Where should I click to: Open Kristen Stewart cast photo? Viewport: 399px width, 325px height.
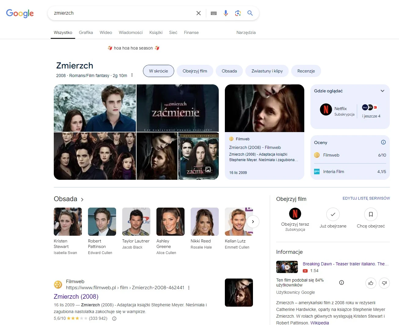(68, 222)
